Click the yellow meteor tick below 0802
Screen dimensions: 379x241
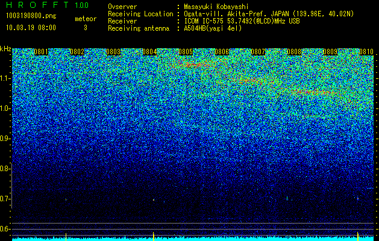point(66,237)
